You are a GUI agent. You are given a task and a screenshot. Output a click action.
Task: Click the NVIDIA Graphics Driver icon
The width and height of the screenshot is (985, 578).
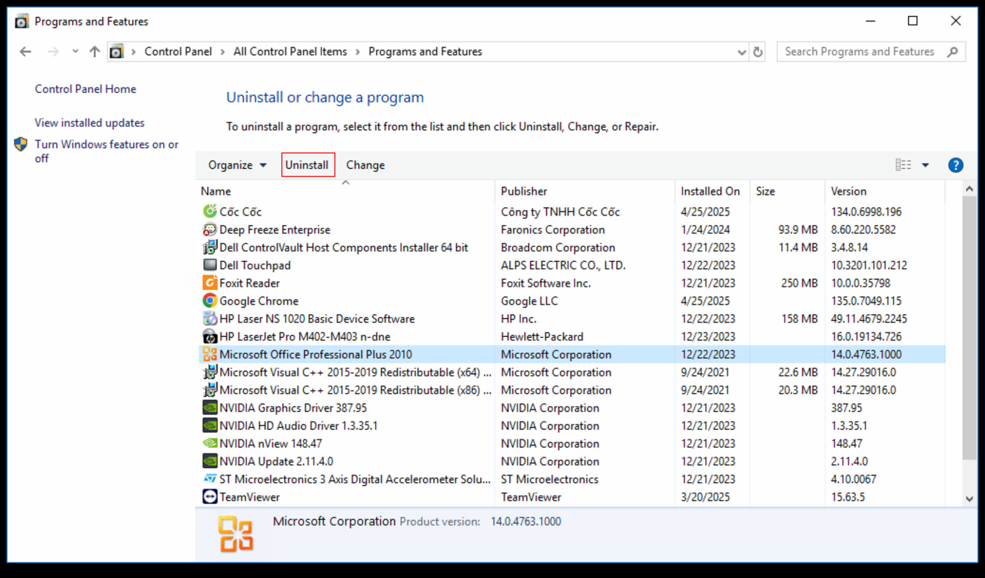tap(210, 408)
